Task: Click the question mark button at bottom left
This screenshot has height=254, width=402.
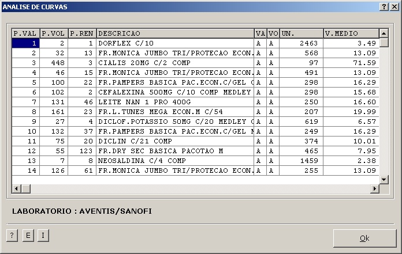Action: coord(12,235)
